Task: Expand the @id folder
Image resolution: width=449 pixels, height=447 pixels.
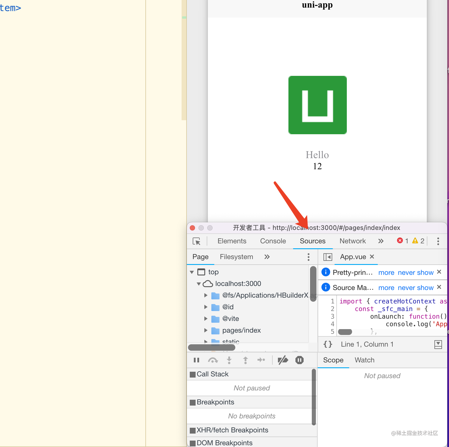Action: (x=206, y=307)
